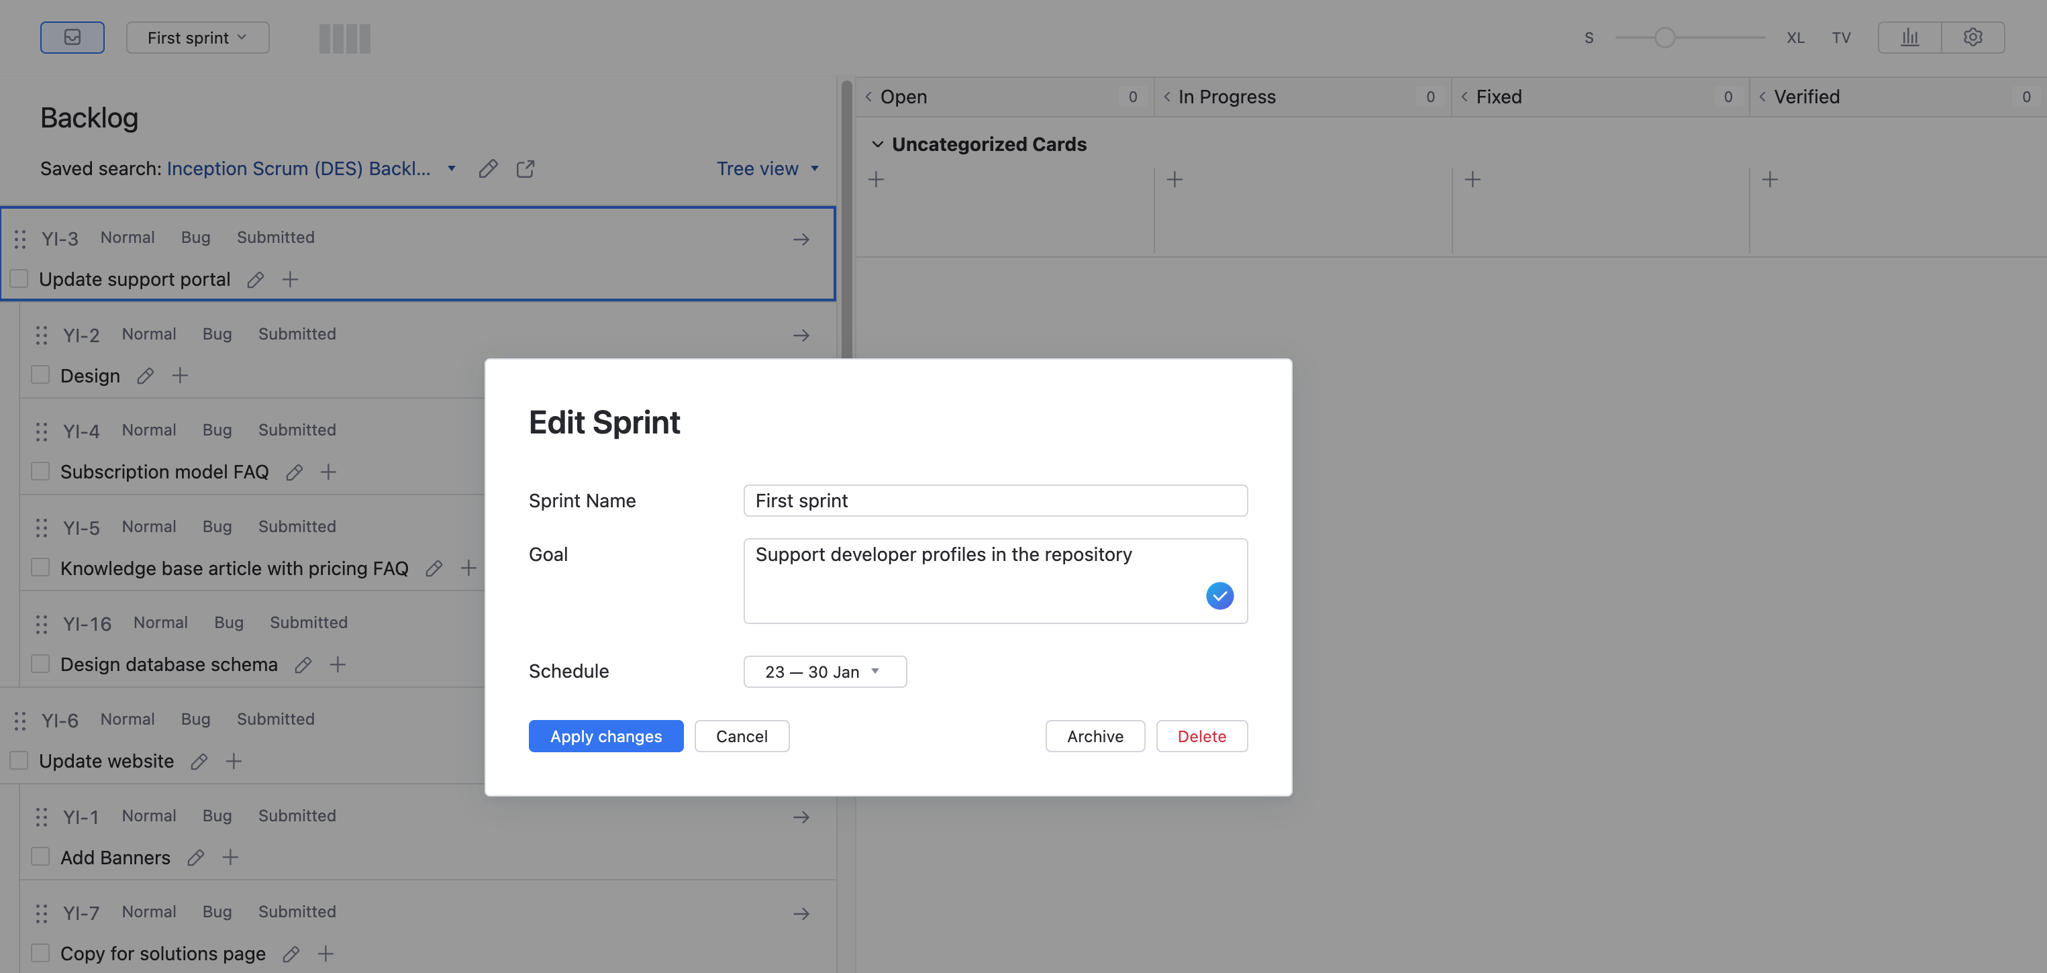Apply changes to the sprint

coord(605,735)
